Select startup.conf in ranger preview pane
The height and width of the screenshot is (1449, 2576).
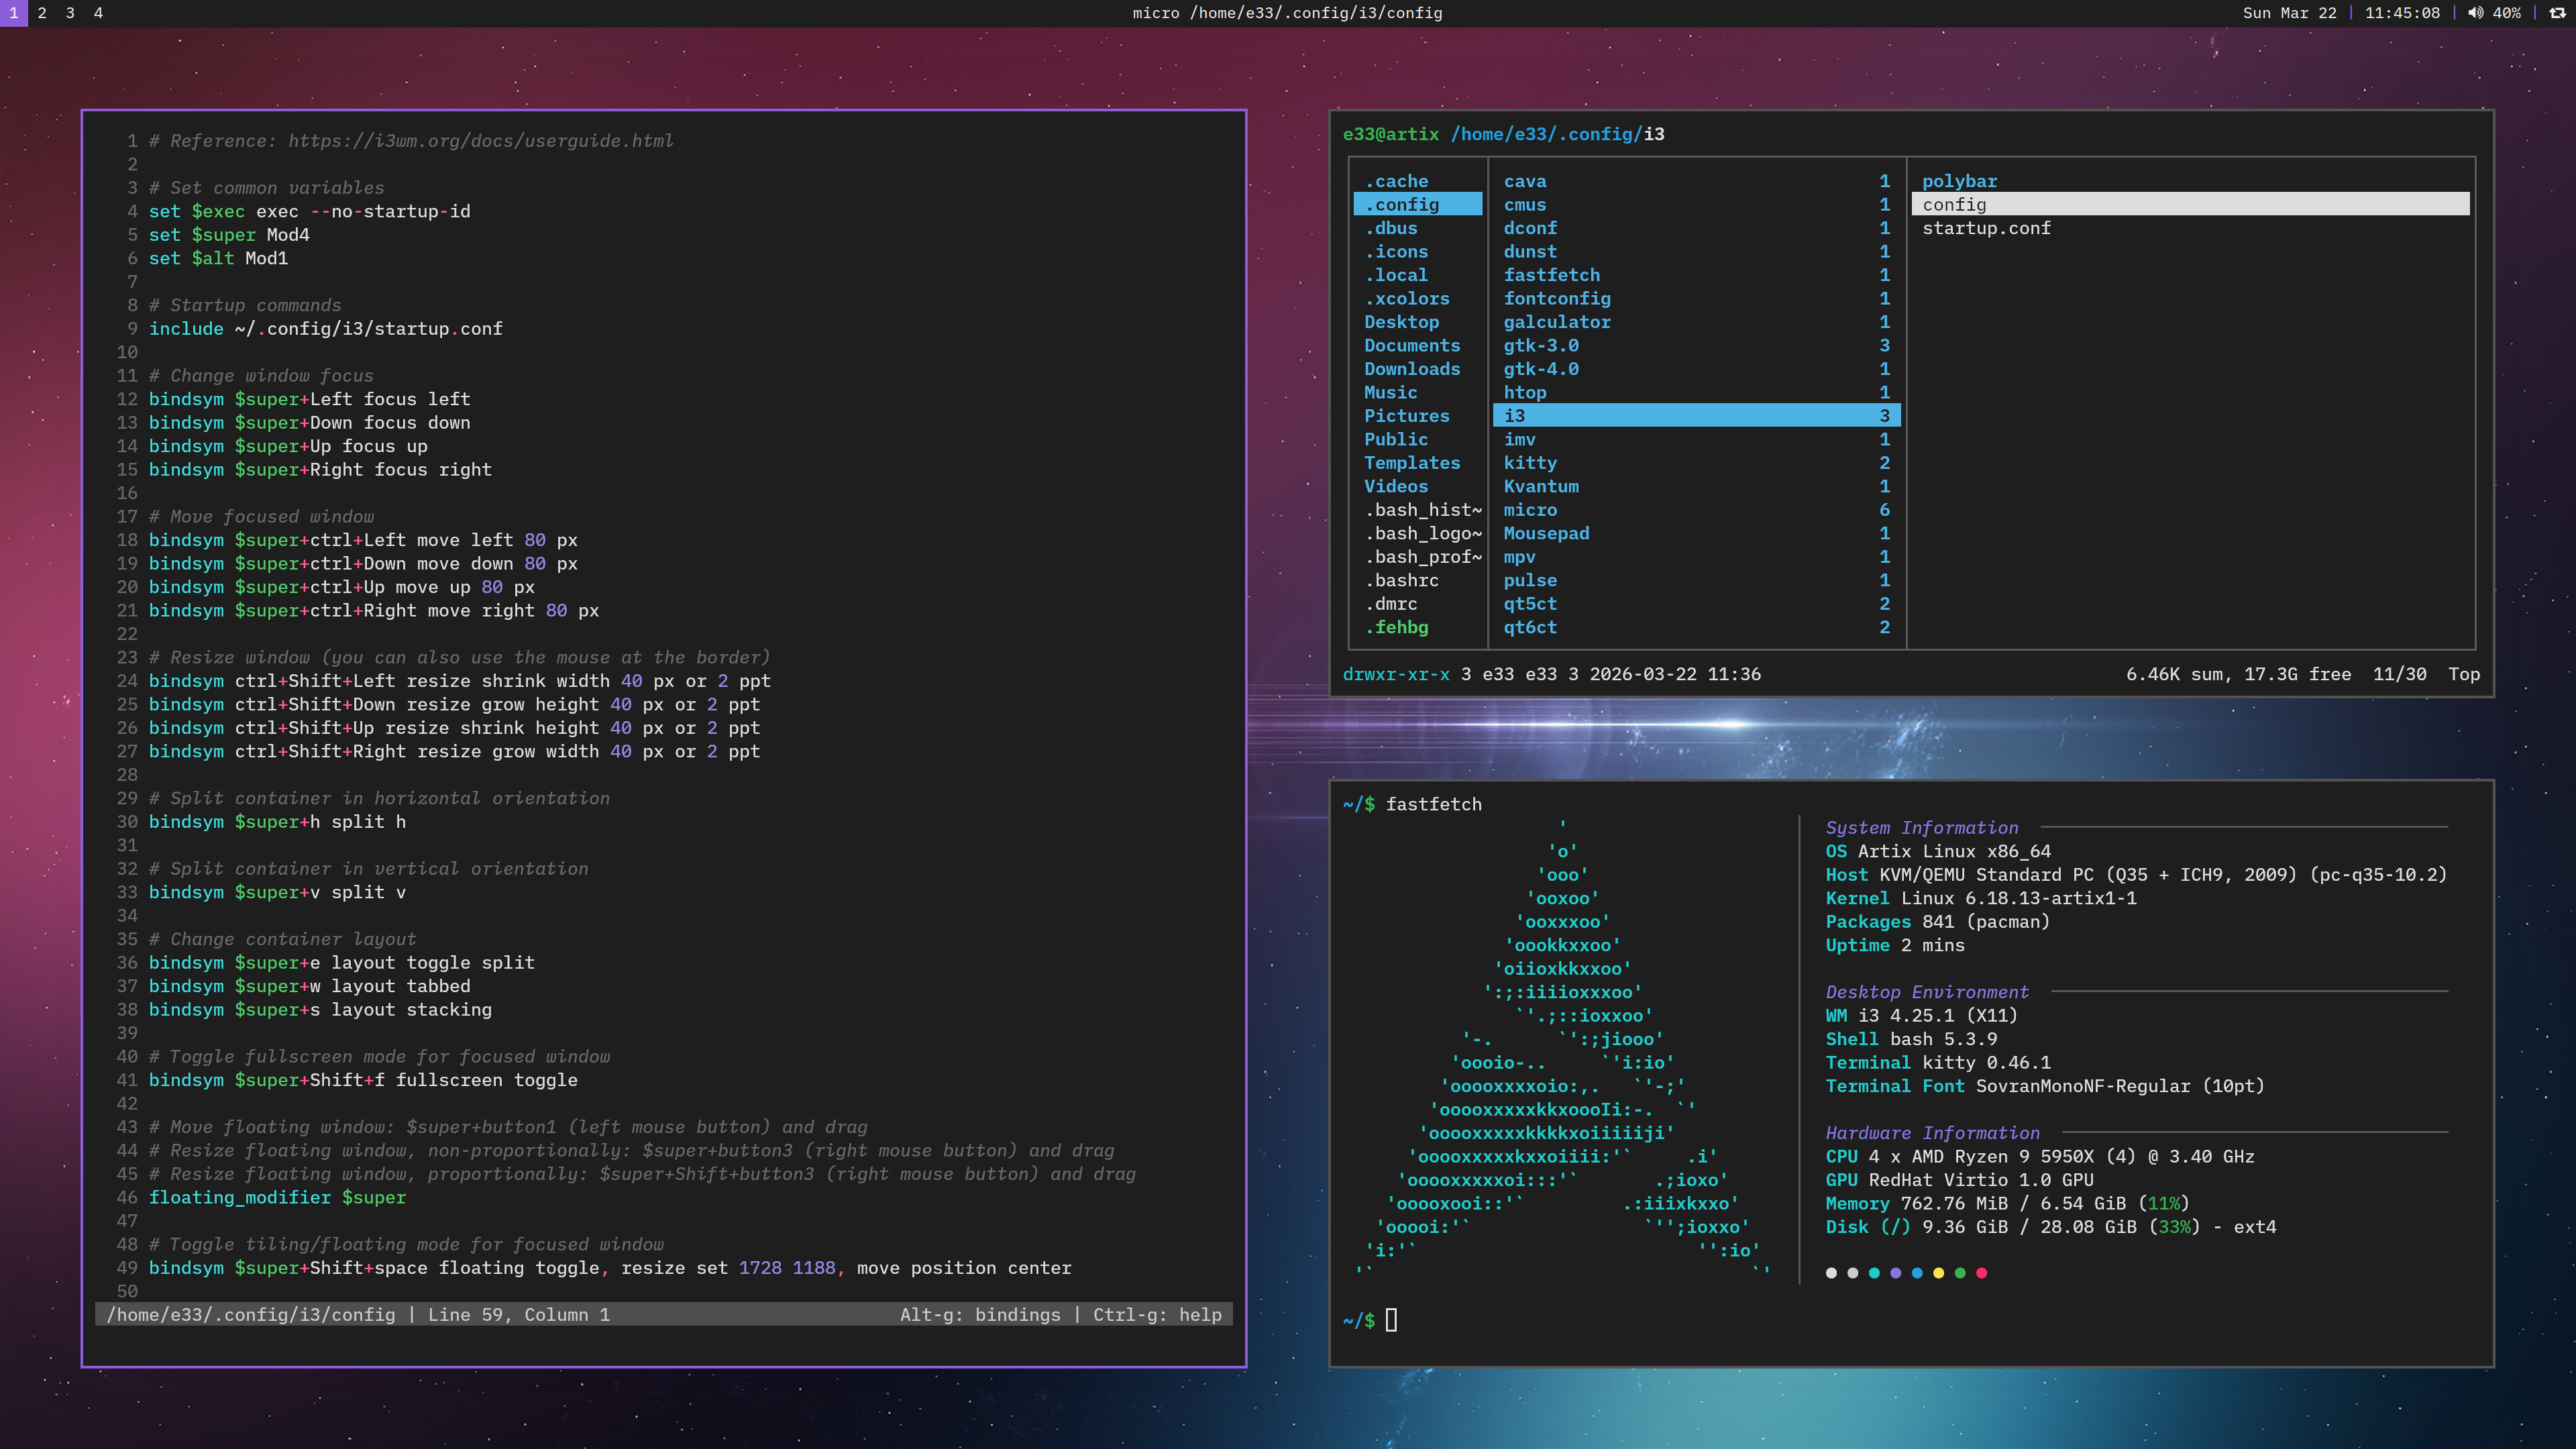pyautogui.click(x=1986, y=228)
